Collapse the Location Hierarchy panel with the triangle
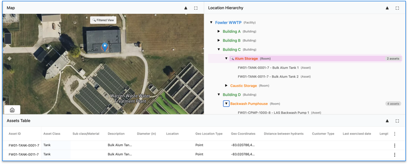 click(387, 8)
